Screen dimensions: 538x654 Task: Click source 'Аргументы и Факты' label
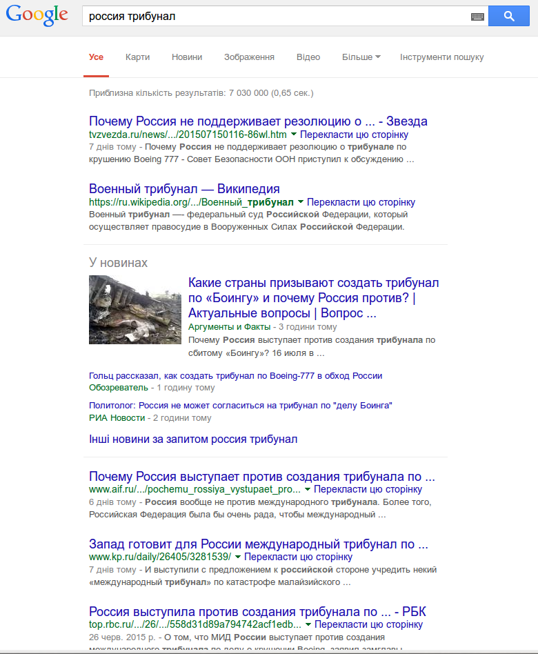click(230, 327)
